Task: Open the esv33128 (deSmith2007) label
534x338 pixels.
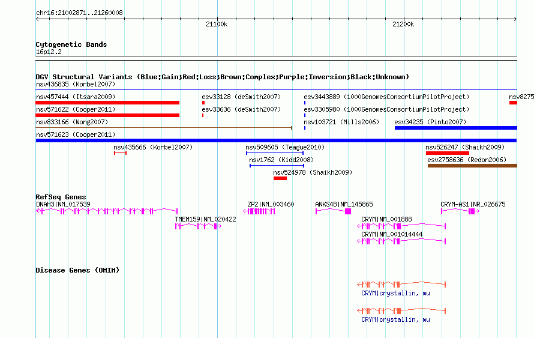Action: 241,97
